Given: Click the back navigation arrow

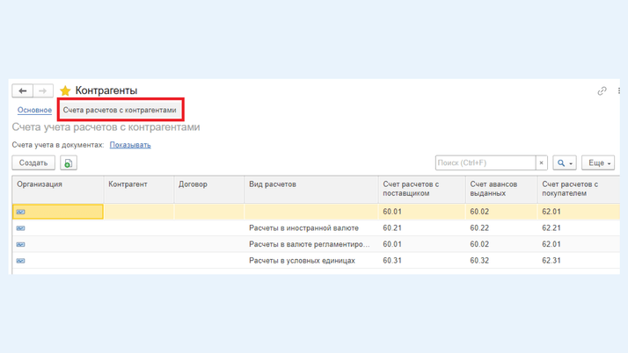Looking at the screenshot, I should tap(23, 90).
